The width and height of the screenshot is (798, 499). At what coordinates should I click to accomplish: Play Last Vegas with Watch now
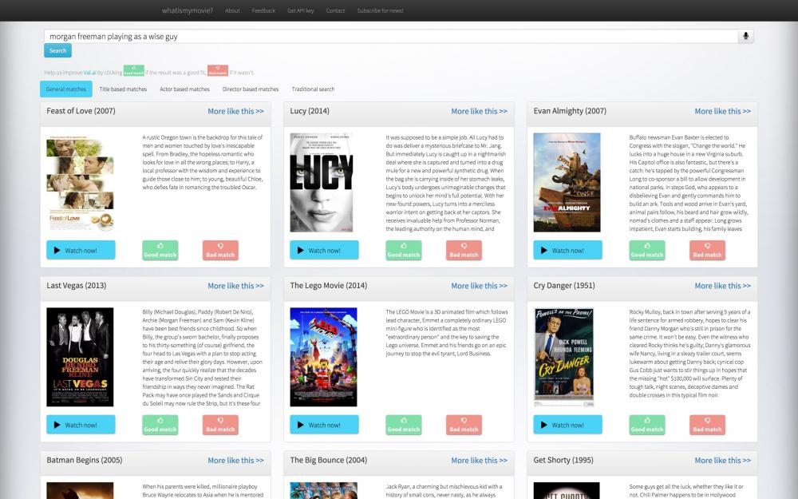[x=81, y=425]
